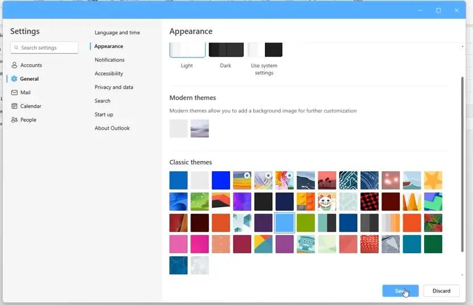Pick the denim heart classic theme
The image size is (473, 305).
[391, 244]
